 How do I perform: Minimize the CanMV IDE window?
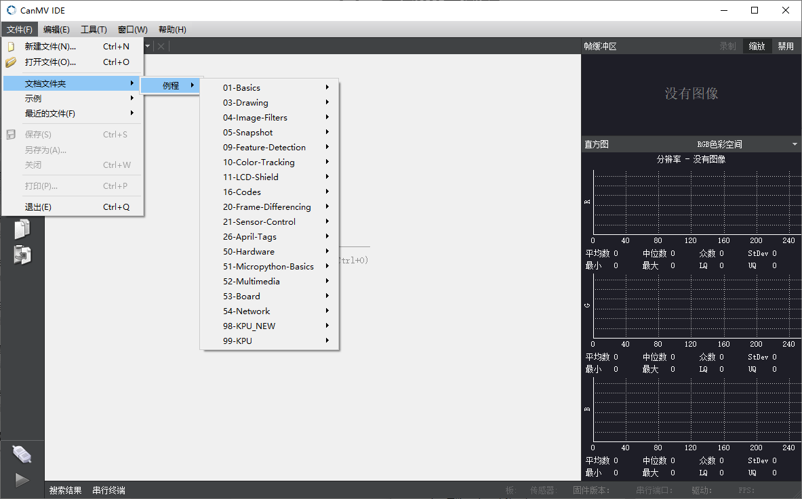pos(724,10)
